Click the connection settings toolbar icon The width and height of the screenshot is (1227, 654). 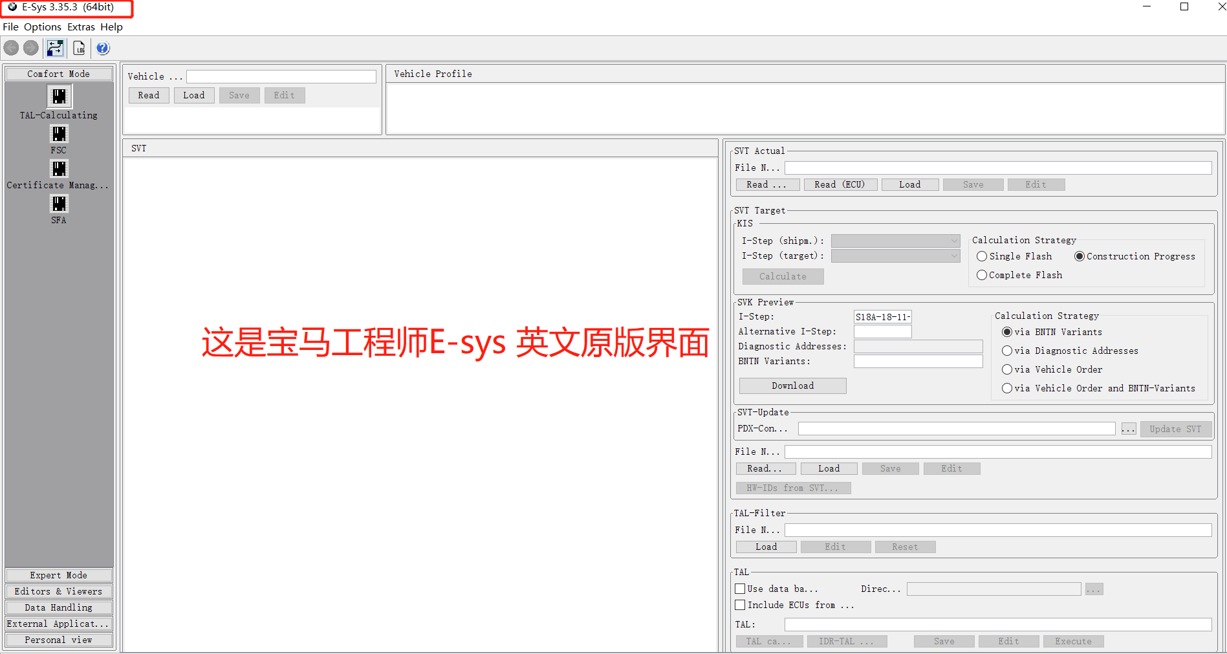pos(55,48)
